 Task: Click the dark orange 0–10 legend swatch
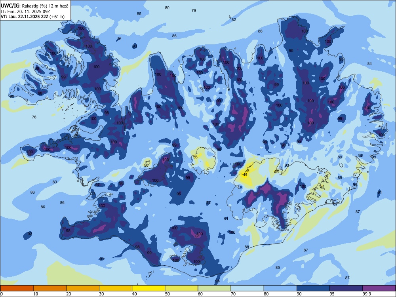coord(17,288)
